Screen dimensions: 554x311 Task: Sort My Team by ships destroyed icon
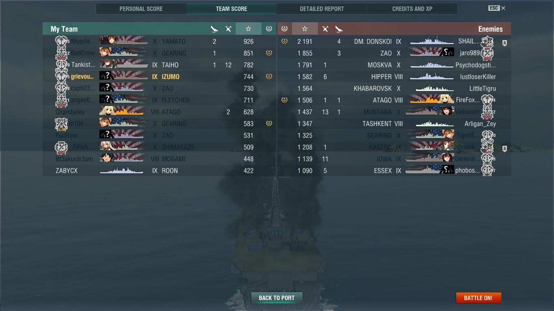215,29
